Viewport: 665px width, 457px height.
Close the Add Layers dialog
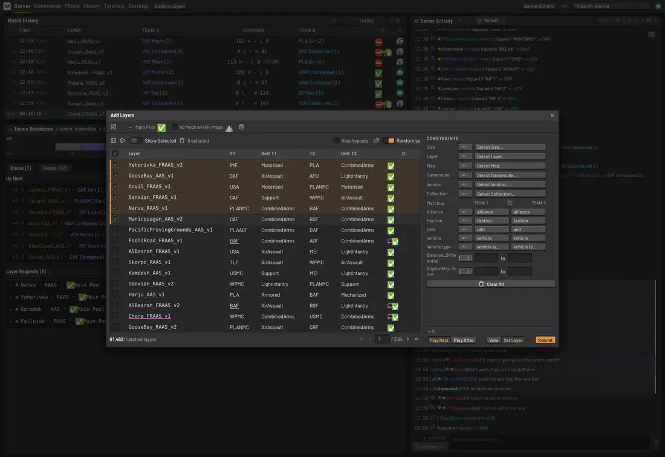point(552,115)
